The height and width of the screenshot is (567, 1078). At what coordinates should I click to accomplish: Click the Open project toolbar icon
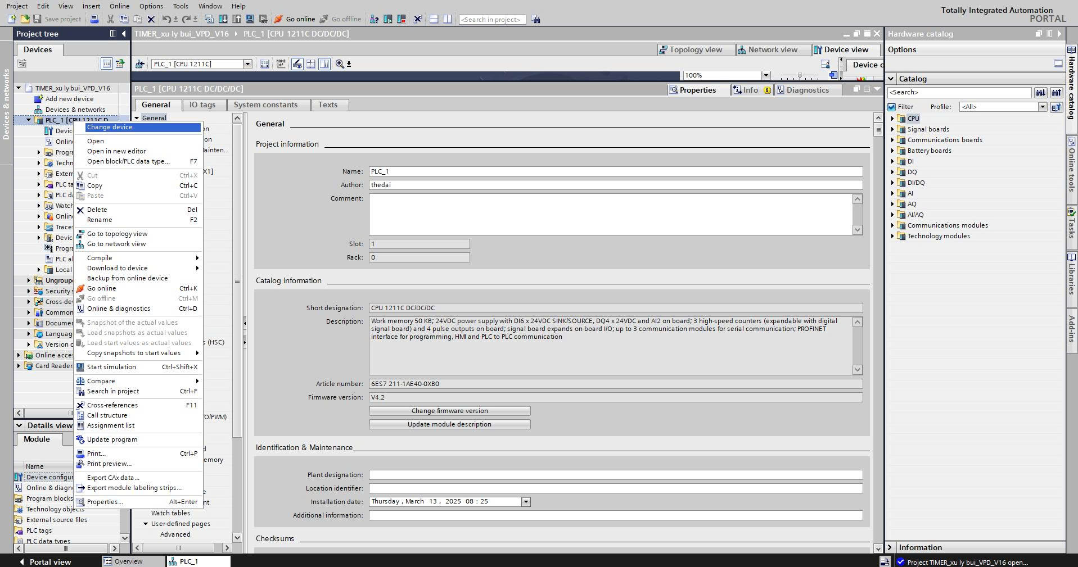(25, 19)
